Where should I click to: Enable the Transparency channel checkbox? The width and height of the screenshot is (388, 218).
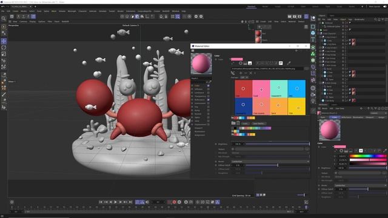(x=209, y=96)
